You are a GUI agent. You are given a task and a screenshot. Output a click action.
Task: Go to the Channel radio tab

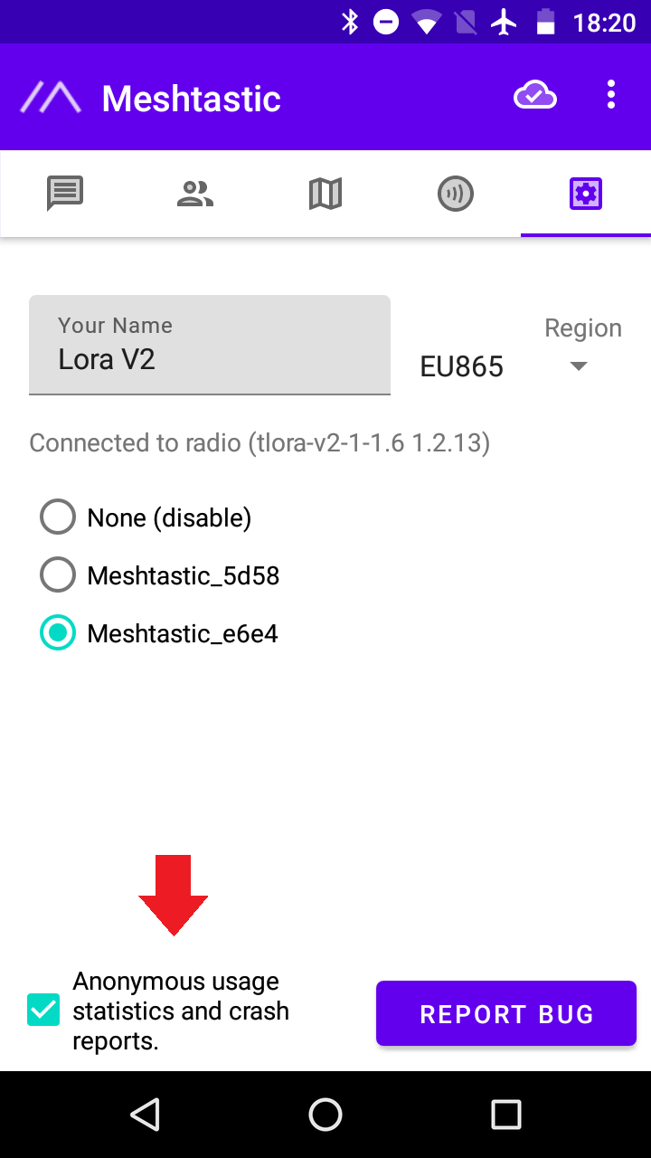[456, 194]
